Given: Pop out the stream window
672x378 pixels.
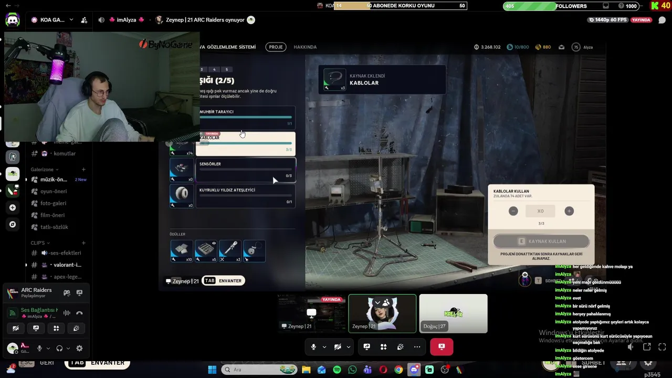Looking at the screenshot, I should pyautogui.click(x=647, y=346).
